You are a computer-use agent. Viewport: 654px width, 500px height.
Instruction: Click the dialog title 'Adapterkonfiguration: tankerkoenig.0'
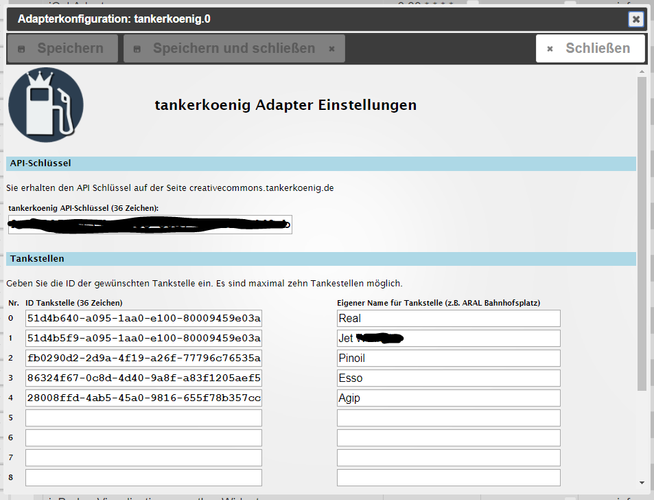point(114,19)
